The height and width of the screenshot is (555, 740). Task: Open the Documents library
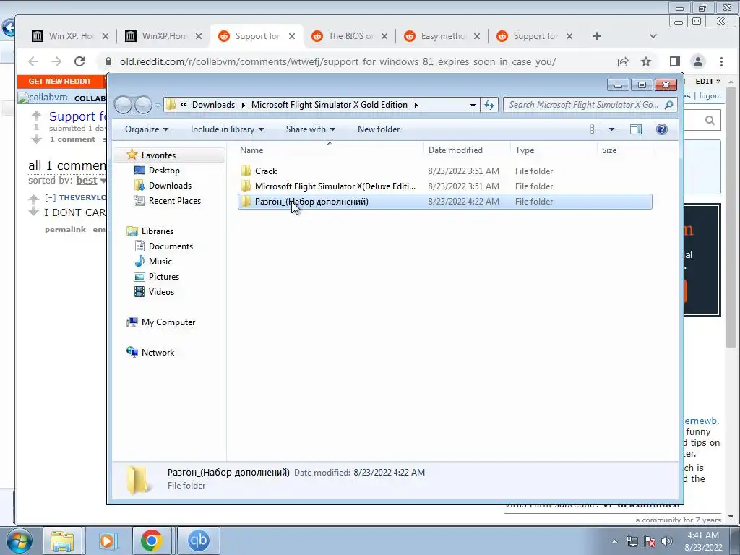point(171,246)
